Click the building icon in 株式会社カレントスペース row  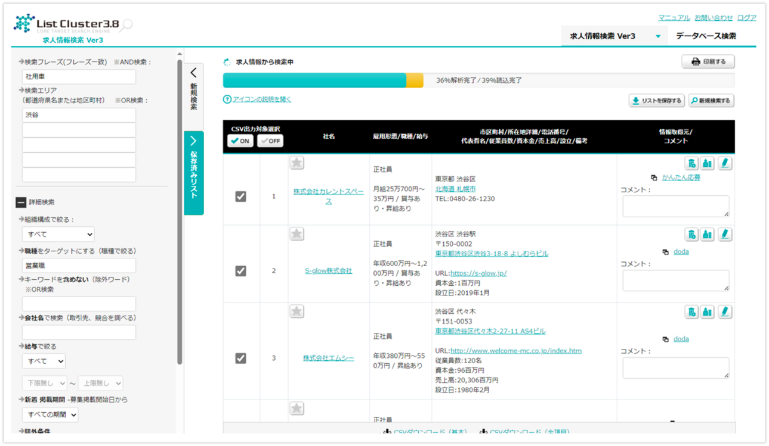tap(708, 164)
